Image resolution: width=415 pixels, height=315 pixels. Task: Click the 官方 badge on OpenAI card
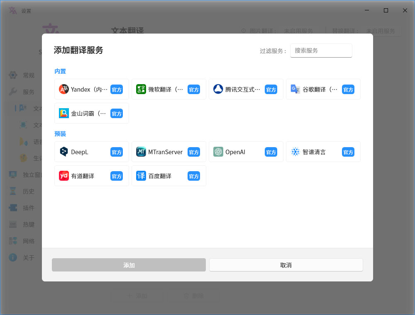(271, 152)
